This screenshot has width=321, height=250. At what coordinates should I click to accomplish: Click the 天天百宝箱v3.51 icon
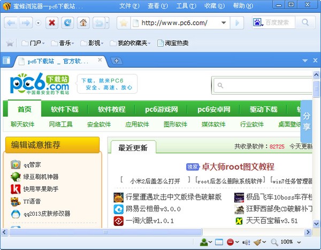[239, 221]
